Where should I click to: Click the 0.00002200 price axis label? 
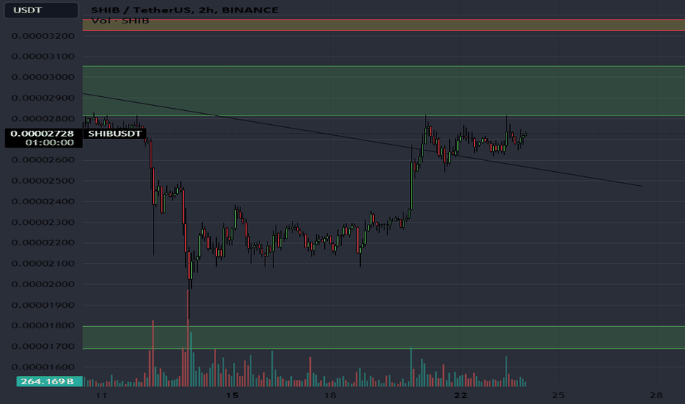(x=43, y=243)
